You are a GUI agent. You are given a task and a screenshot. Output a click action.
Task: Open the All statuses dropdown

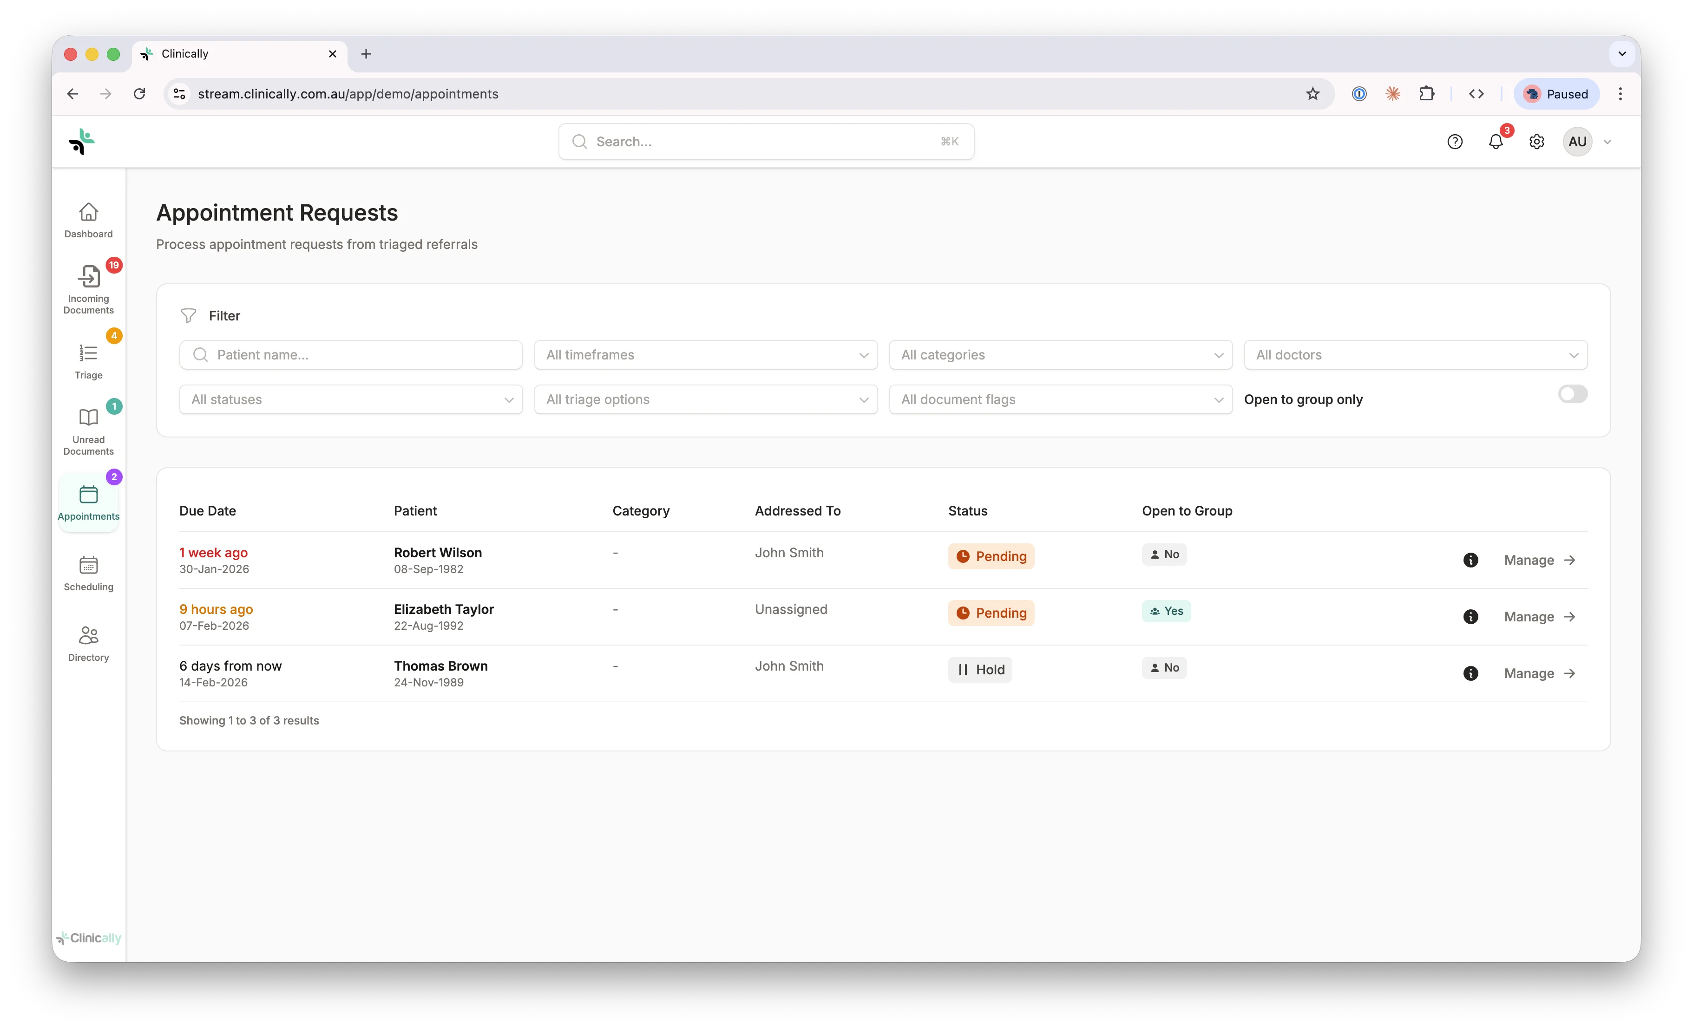[x=350, y=400]
